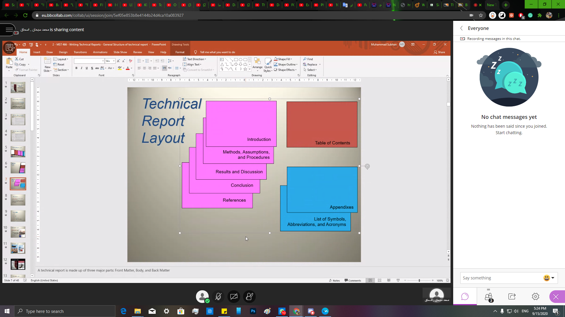The width and height of the screenshot is (565, 317).
Task: Open the Share Content panel icon
Action: [512, 297]
